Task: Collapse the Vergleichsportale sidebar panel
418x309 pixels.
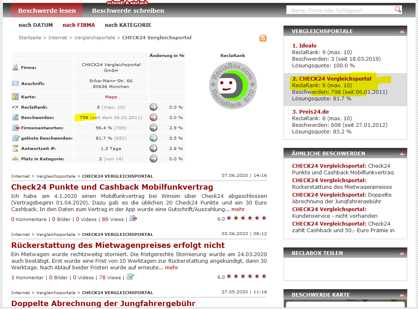Action: pos(401,31)
